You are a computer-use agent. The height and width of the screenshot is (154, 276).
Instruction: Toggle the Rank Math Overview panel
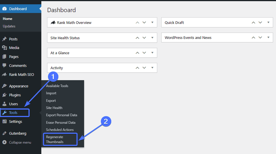pyautogui.click(x=152, y=22)
